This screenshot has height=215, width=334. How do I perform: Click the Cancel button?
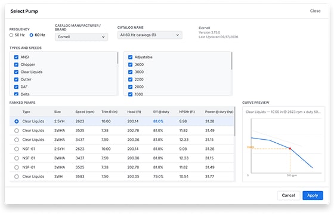pyautogui.click(x=289, y=195)
